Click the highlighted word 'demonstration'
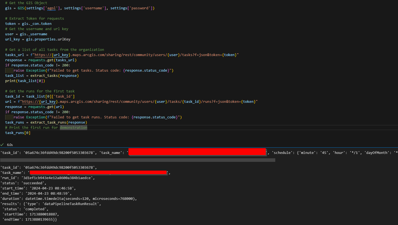The height and width of the screenshot is (225, 398). point(73,127)
